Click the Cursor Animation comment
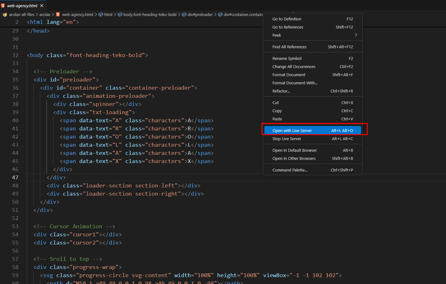 74,226
